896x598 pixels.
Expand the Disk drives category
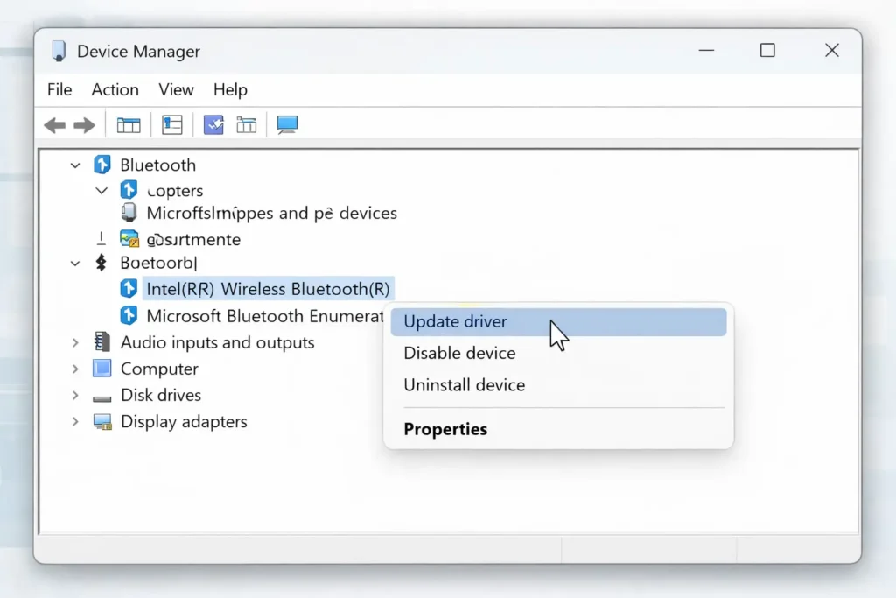tap(75, 395)
